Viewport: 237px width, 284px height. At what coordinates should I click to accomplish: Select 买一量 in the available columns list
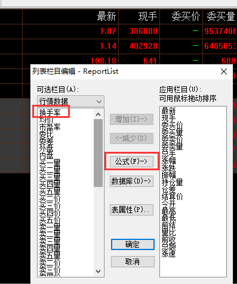pos(50,163)
